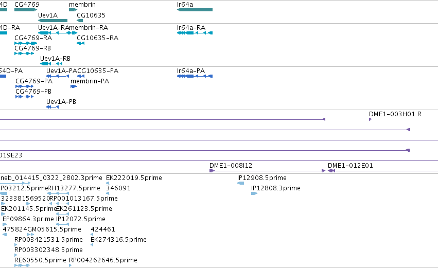
Task: Select the Uev1A-PB protein glyph
Action: click(x=52, y=107)
